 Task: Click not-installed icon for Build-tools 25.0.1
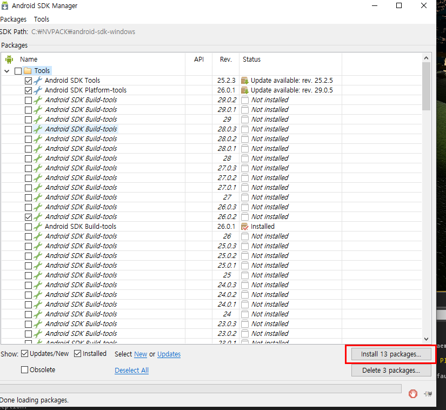point(244,266)
